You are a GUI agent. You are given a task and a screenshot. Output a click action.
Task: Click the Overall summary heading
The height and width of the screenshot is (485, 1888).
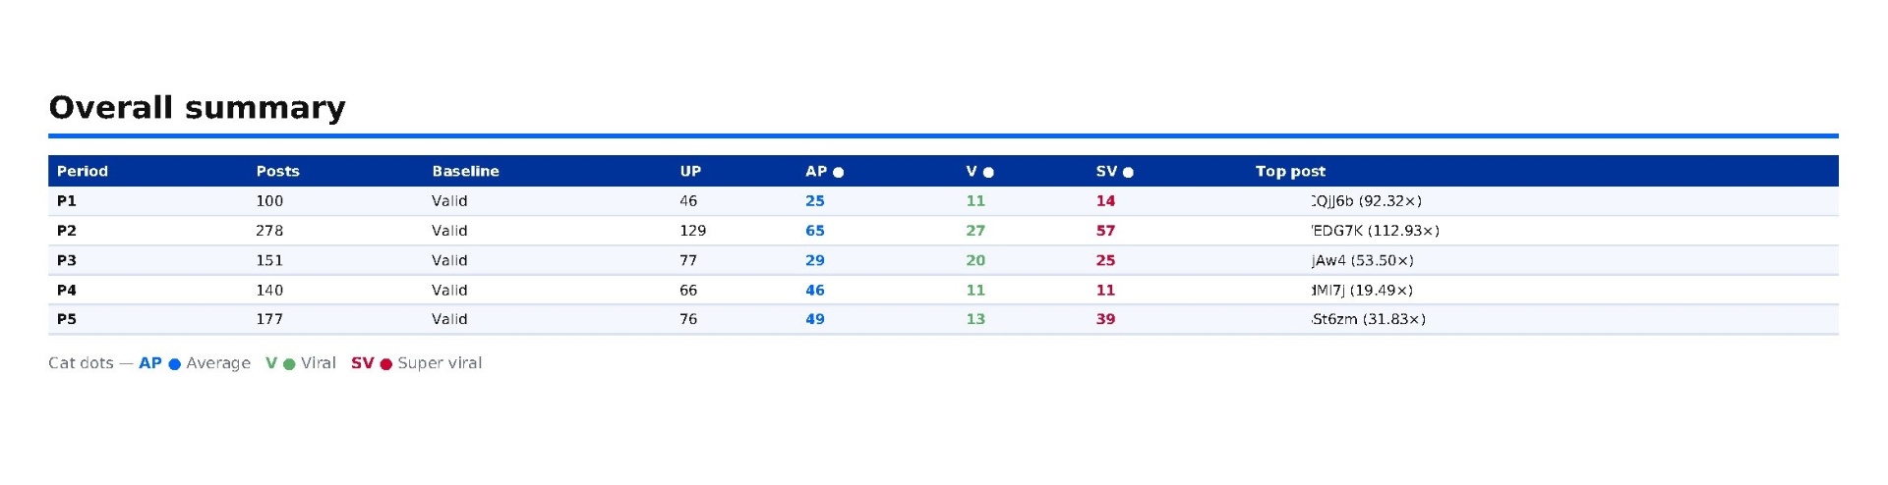(x=197, y=107)
